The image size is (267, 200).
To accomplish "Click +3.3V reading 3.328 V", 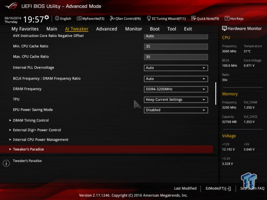I will (x=227, y=163).
